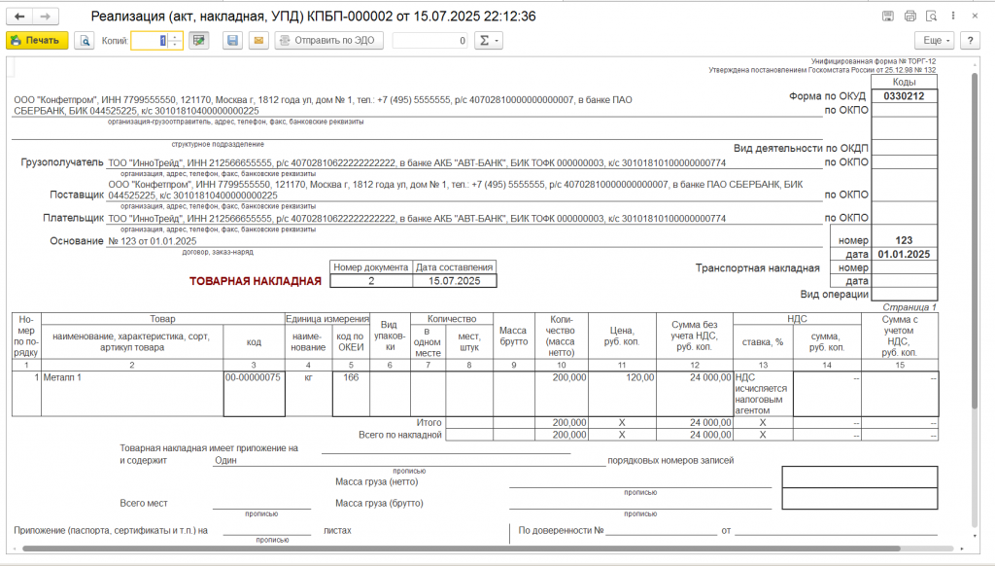
Task: Click the Один text in attachment line
Action: [225, 461]
